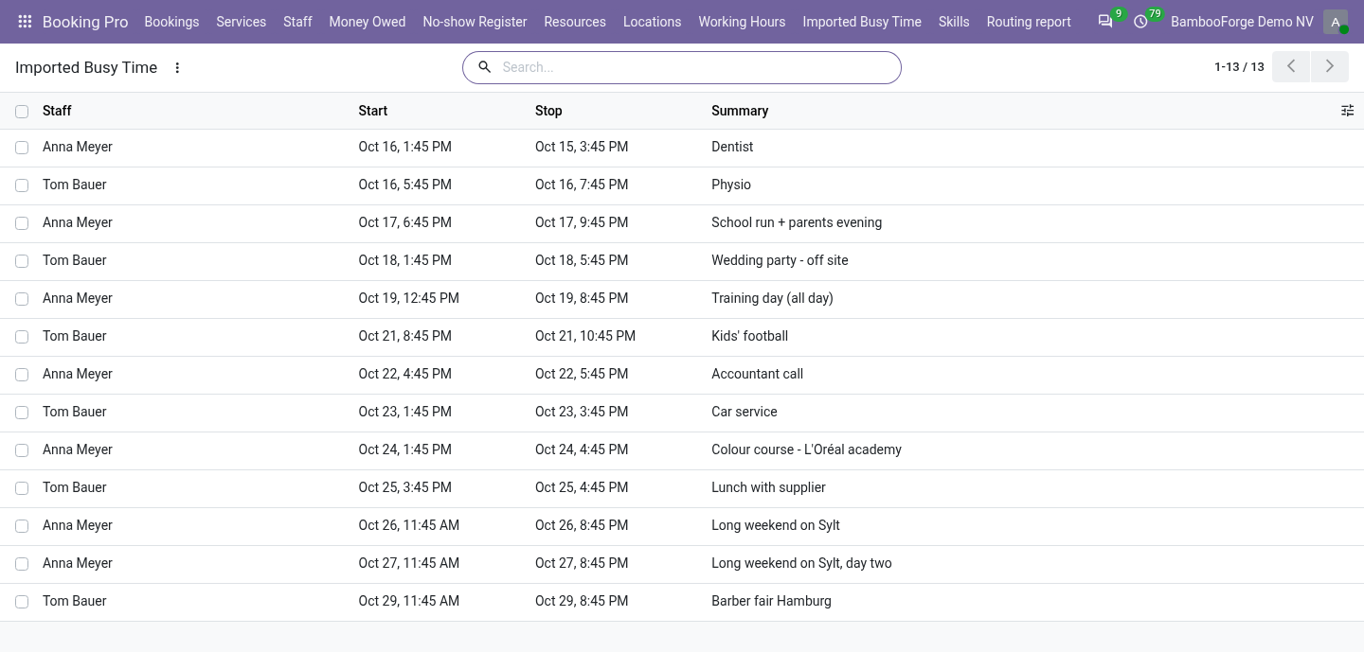Open the Lunch with supplier entry

coord(768,487)
